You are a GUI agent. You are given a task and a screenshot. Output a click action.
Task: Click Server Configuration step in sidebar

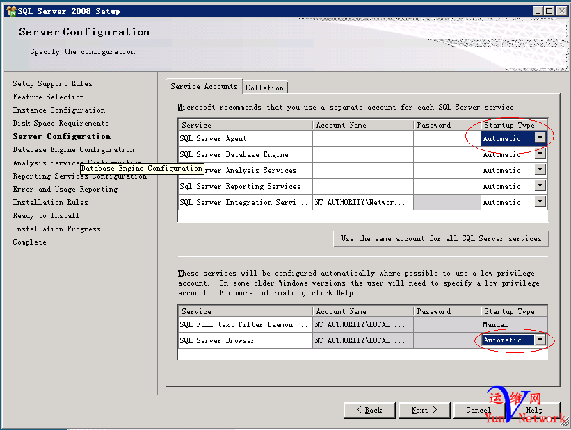(61, 136)
